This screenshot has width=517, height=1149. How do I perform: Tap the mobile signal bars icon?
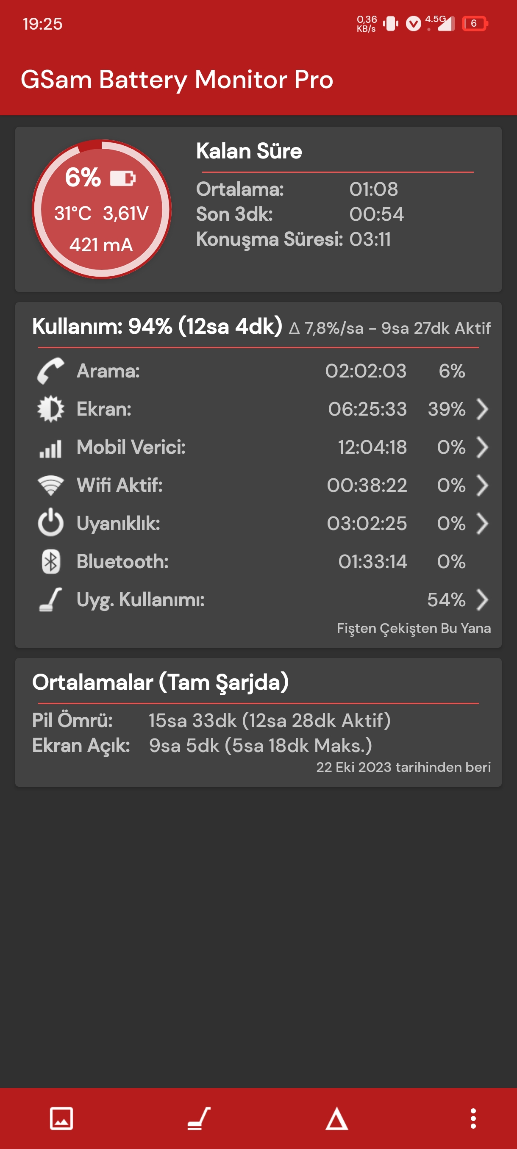coord(51,448)
